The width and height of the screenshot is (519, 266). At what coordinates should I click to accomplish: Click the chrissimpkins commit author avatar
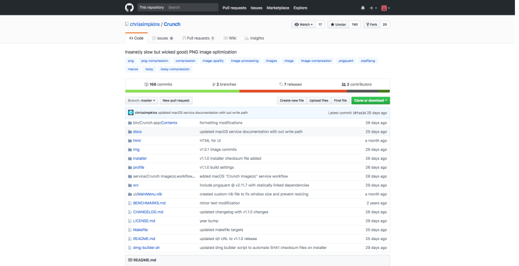[x=131, y=113]
